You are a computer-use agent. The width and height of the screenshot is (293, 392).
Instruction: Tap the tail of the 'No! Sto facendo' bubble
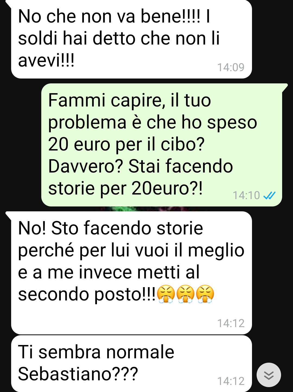[9, 215]
